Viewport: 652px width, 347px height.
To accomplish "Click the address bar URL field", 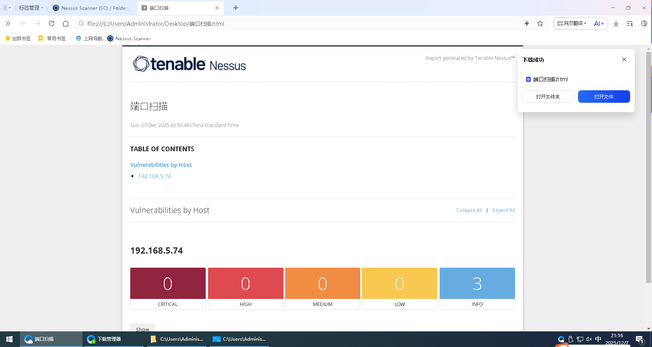I will click(274, 23).
